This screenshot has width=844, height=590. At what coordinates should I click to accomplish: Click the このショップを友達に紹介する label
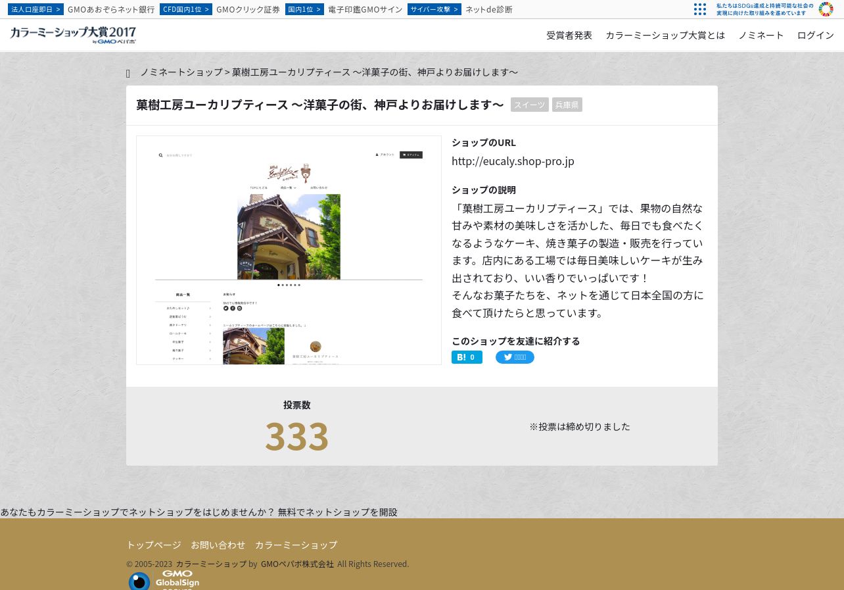point(516,341)
